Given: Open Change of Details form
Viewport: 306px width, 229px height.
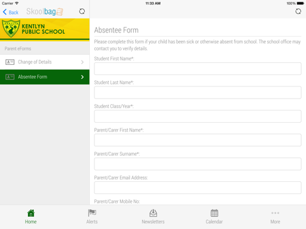Looking at the screenshot, I should 45,62.
